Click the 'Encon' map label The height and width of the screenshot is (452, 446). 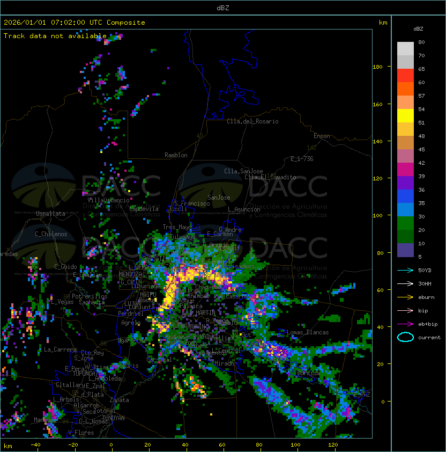(x=322, y=136)
